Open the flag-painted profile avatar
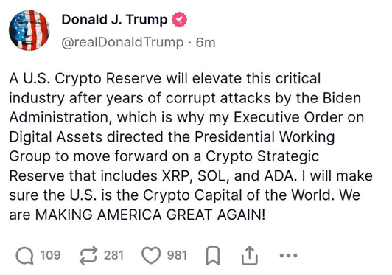 click(29, 30)
